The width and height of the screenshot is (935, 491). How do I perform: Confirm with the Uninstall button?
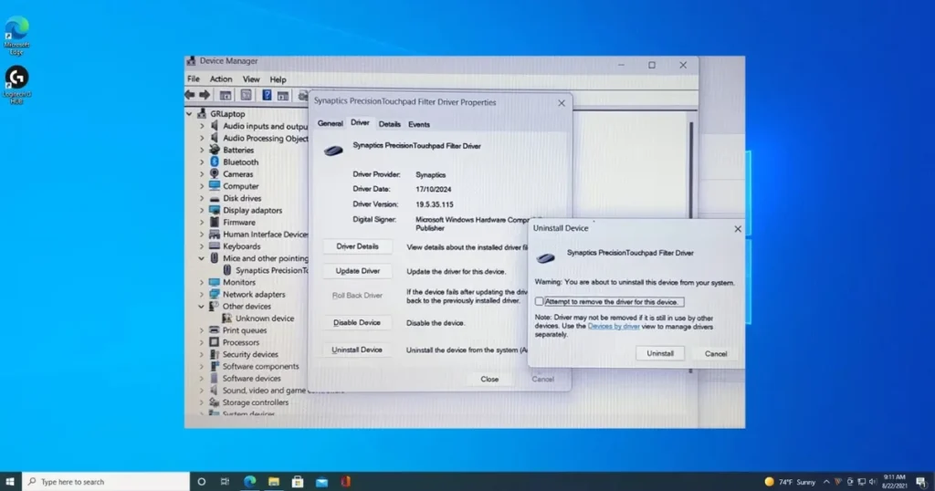click(660, 353)
